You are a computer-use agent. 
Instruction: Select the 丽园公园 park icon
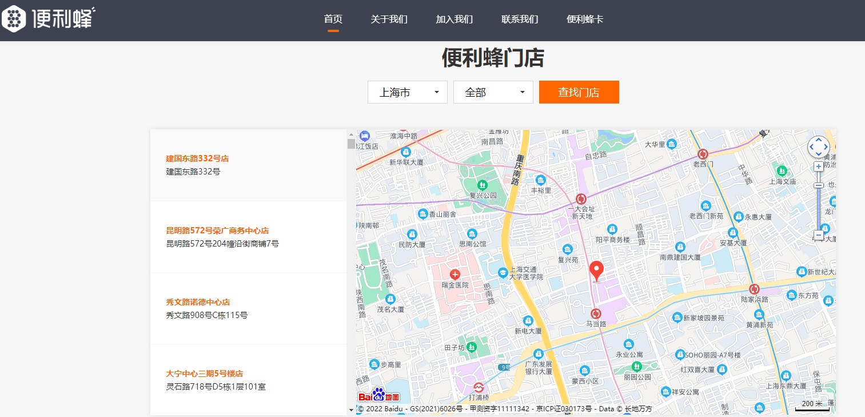pos(636,366)
